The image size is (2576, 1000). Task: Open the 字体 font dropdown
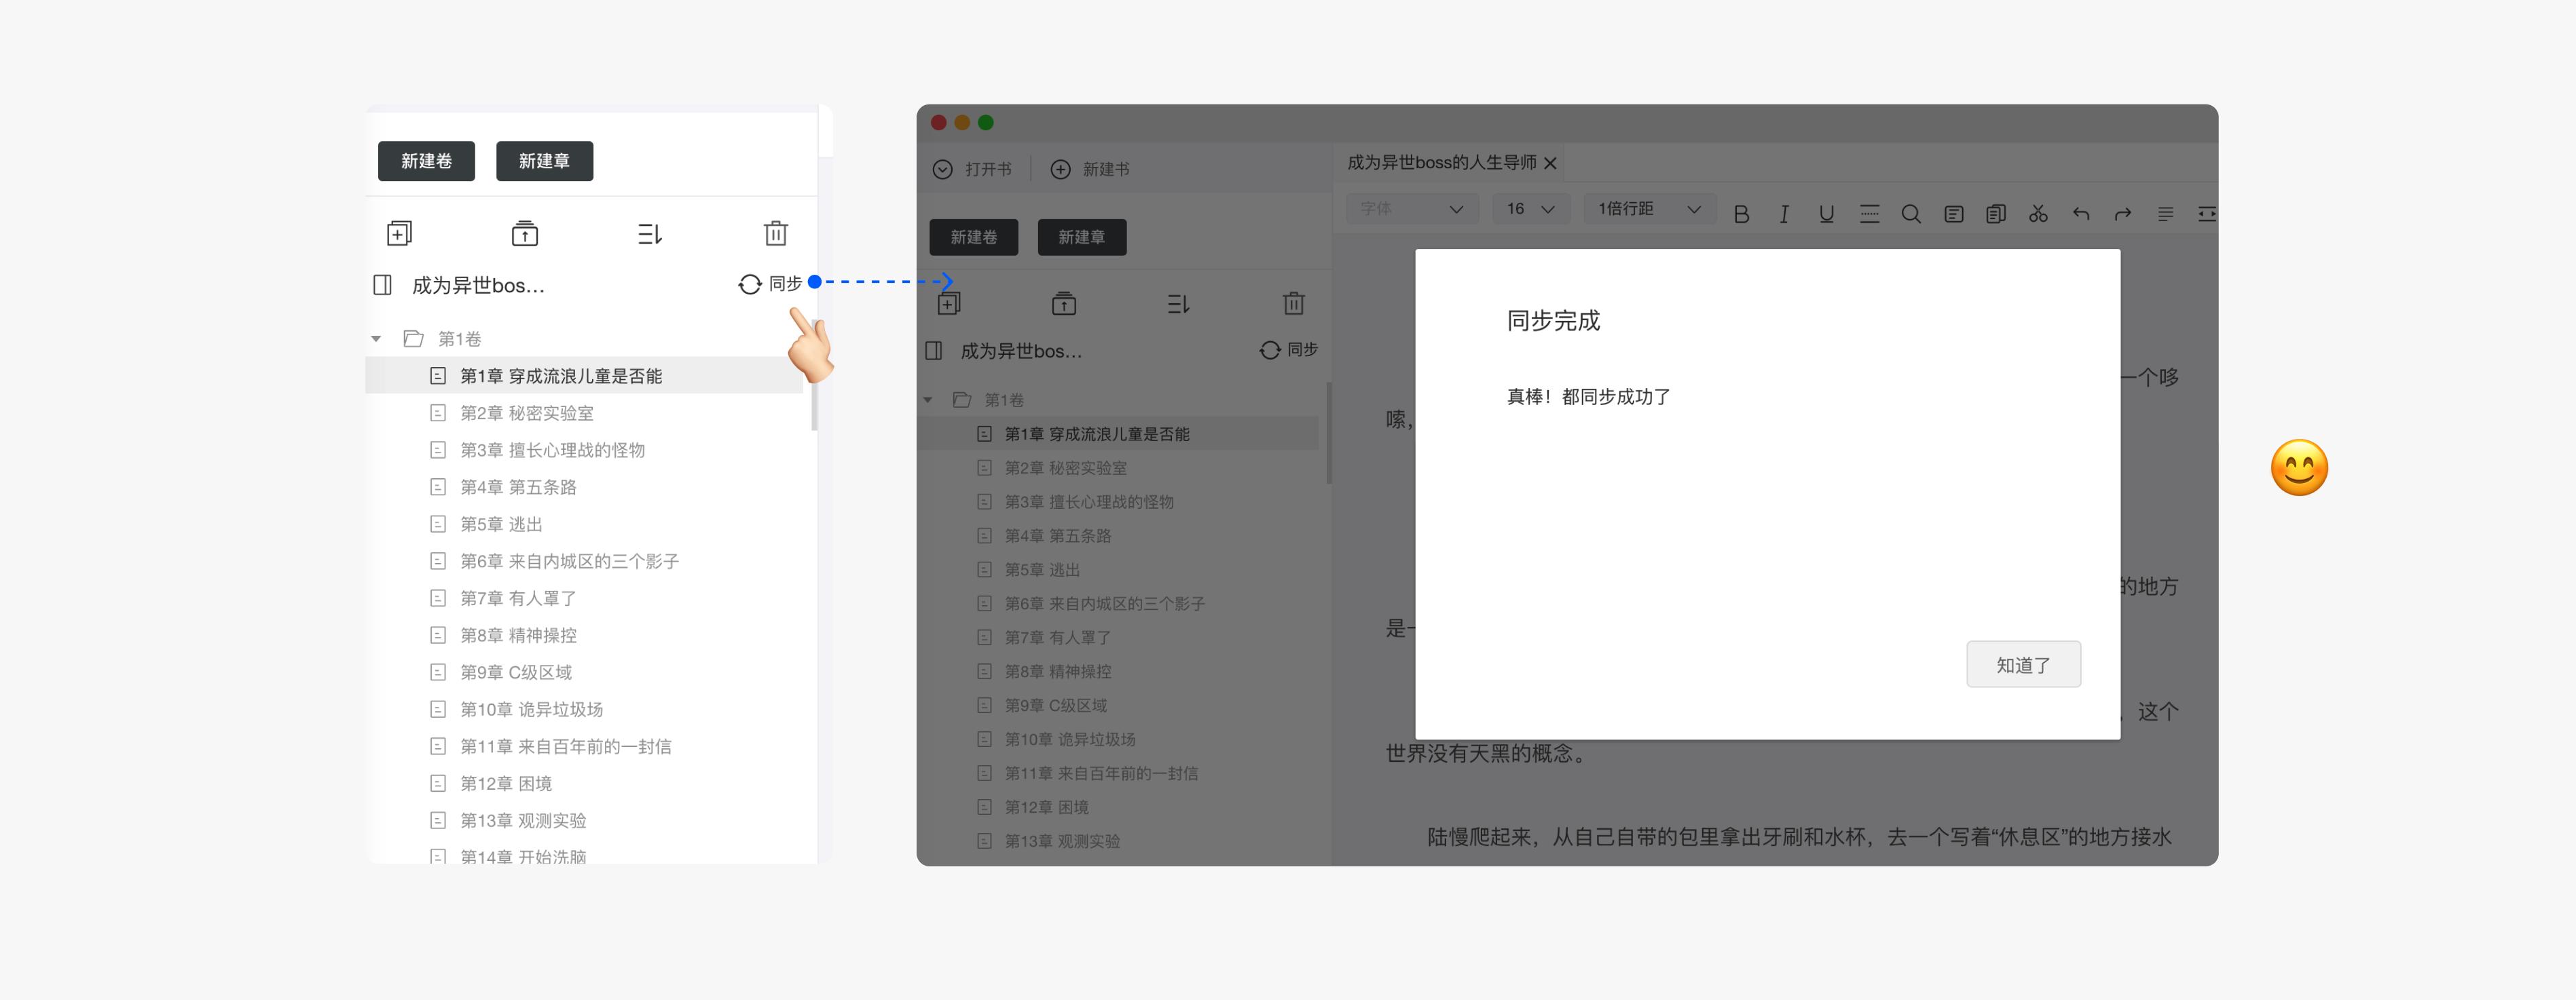(1412, 209)
